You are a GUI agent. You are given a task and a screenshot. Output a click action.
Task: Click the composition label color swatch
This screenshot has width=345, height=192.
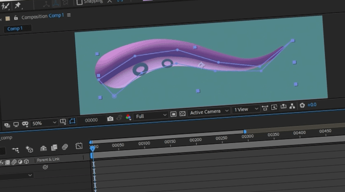(8, 19)
